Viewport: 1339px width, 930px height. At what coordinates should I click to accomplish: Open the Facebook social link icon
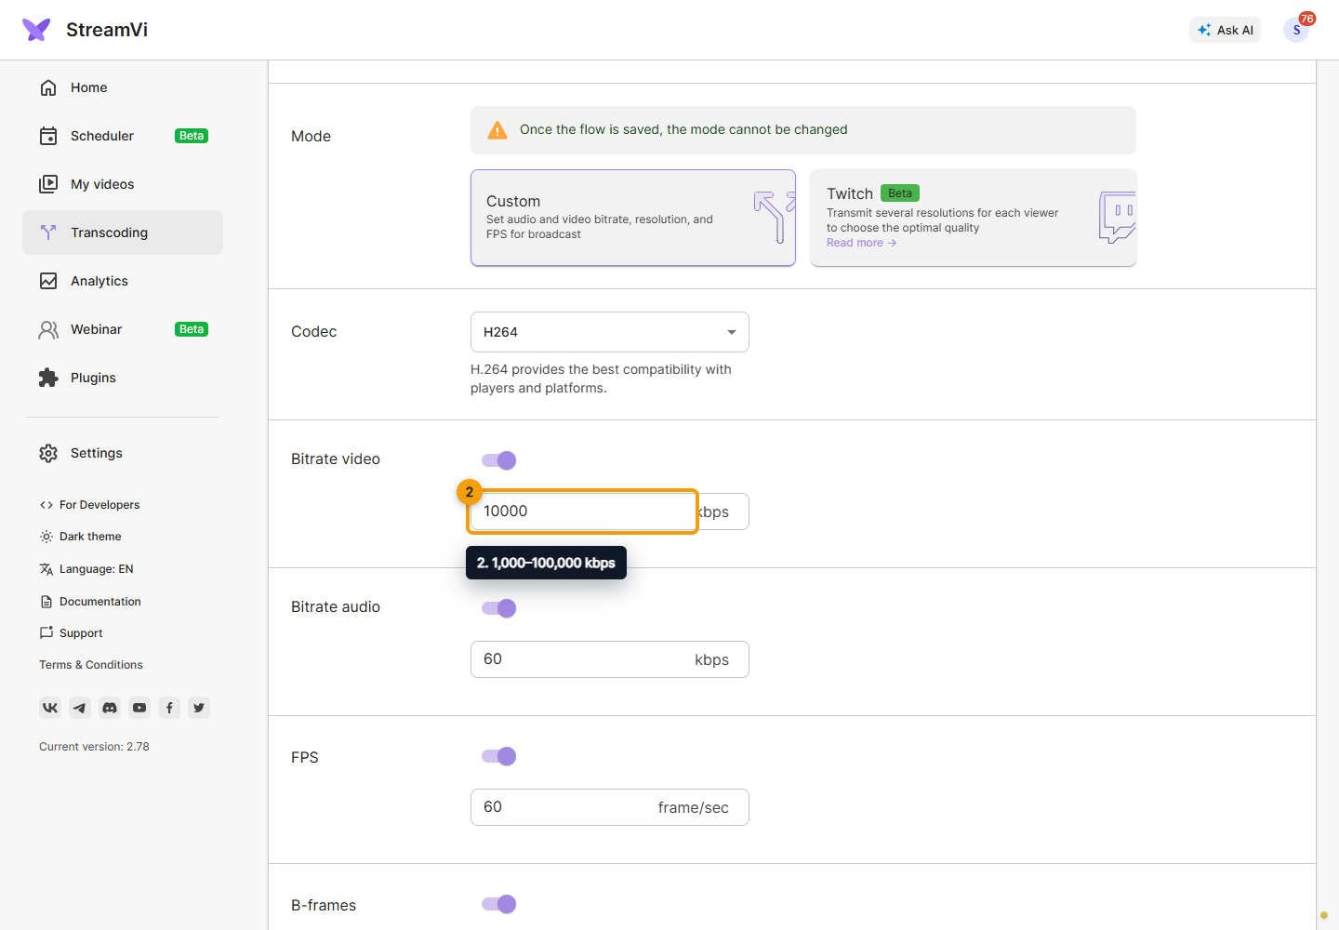click(169, 708)
